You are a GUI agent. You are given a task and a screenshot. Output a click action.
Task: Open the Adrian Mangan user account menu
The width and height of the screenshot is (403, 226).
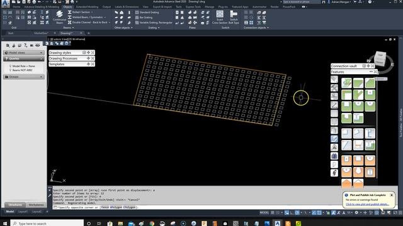339,2
